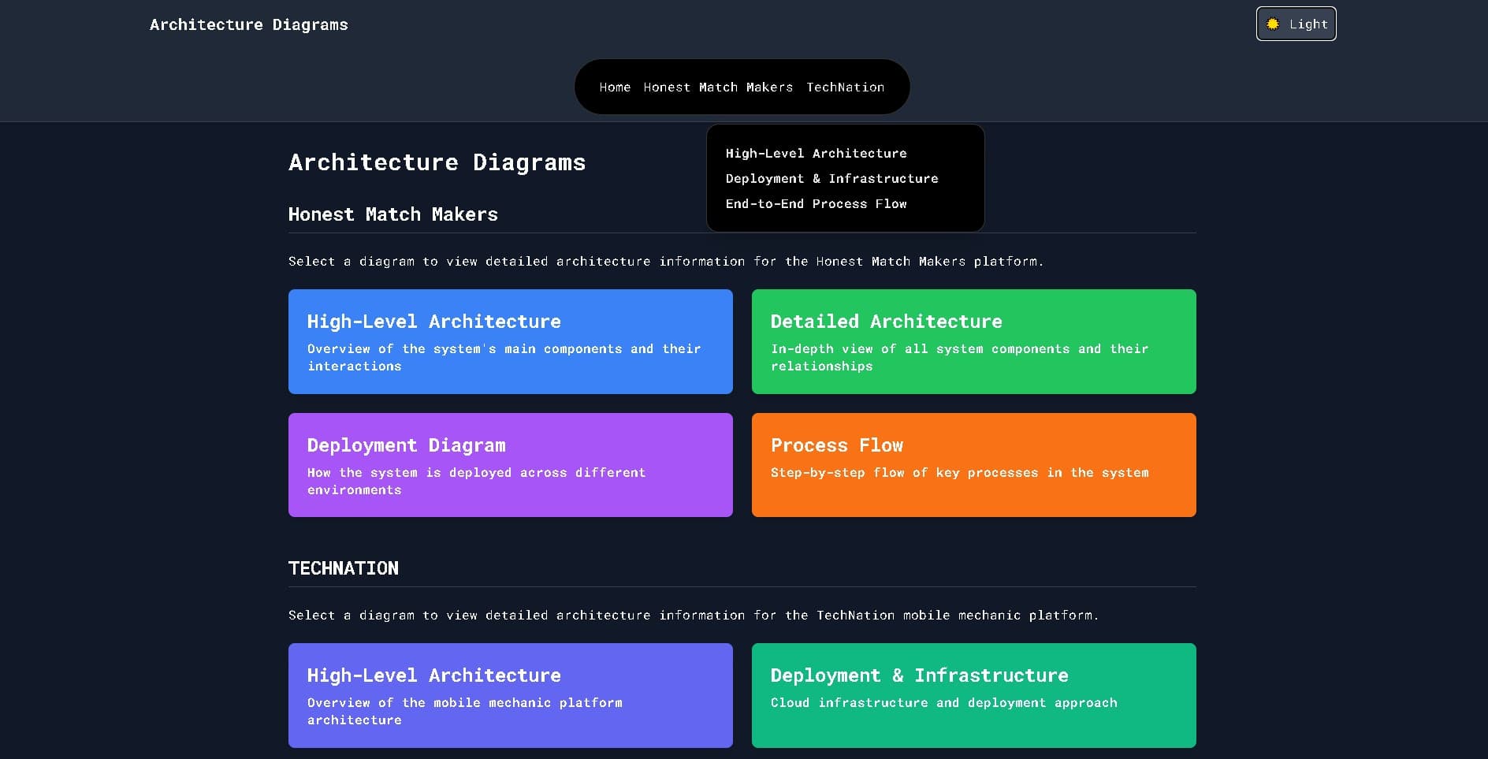
Task: Open the Home navigation item
Action: [615, 87]
